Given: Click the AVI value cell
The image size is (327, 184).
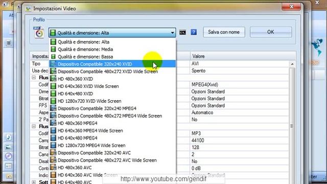Looking at the screenshot, I should pos(240,63).
